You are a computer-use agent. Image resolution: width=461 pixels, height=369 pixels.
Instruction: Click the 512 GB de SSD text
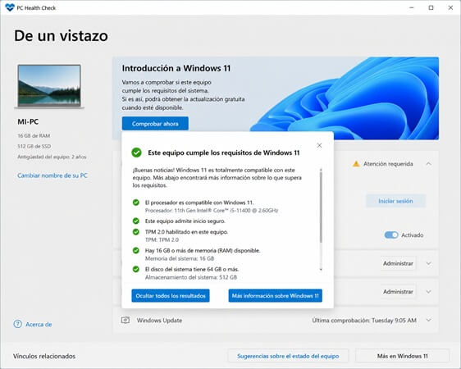pyautogui.click(x=34, y=146)
